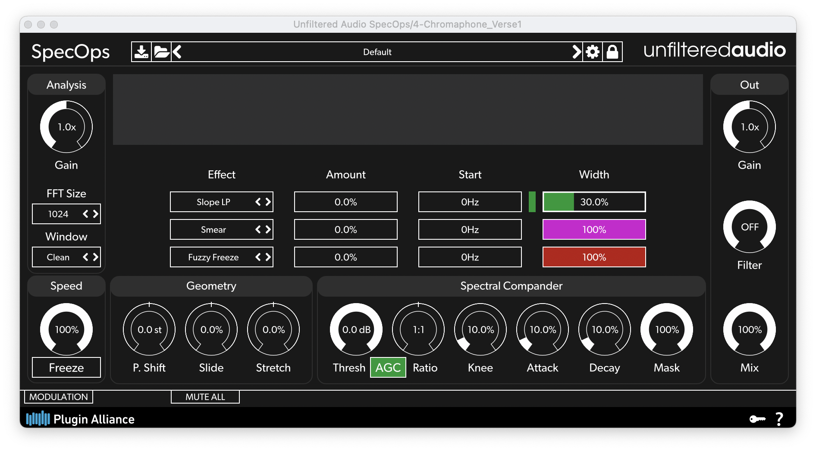The width and height of the screenshot is (816, 451).
Task: Click next Window type arrow
Action: coord(95,257)
